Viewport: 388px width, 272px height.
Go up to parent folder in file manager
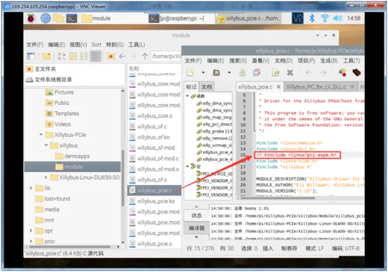(x=145, y=56)
